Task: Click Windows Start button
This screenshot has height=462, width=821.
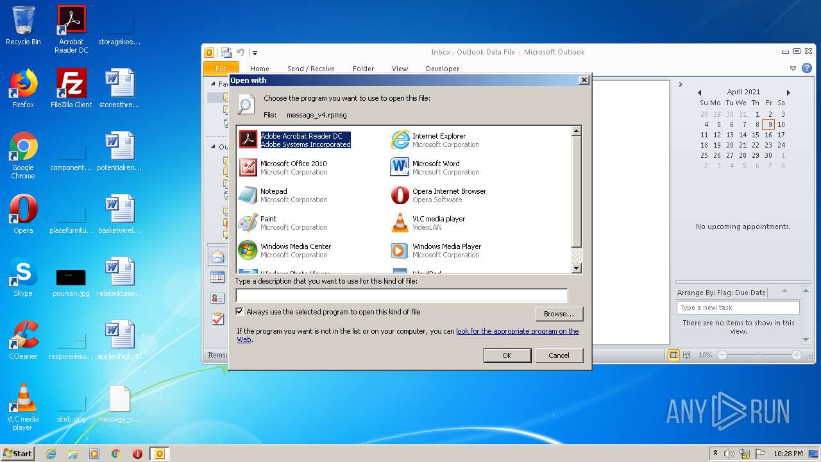Action: (18, 454)
